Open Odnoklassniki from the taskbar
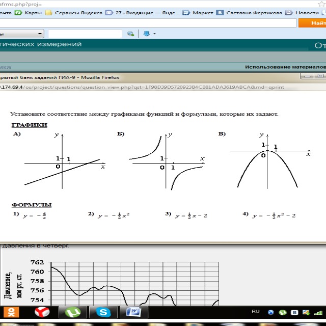This screenshot has width=326, height=326. [x=11, y=312]
